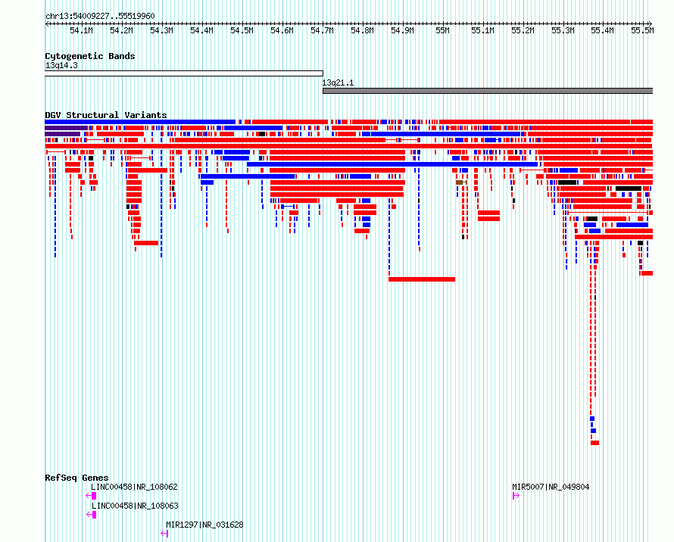This screenshot has width=674, height=542.
Task: Click the lone red variant bar near 54.25M
Action: click(146, 243)
